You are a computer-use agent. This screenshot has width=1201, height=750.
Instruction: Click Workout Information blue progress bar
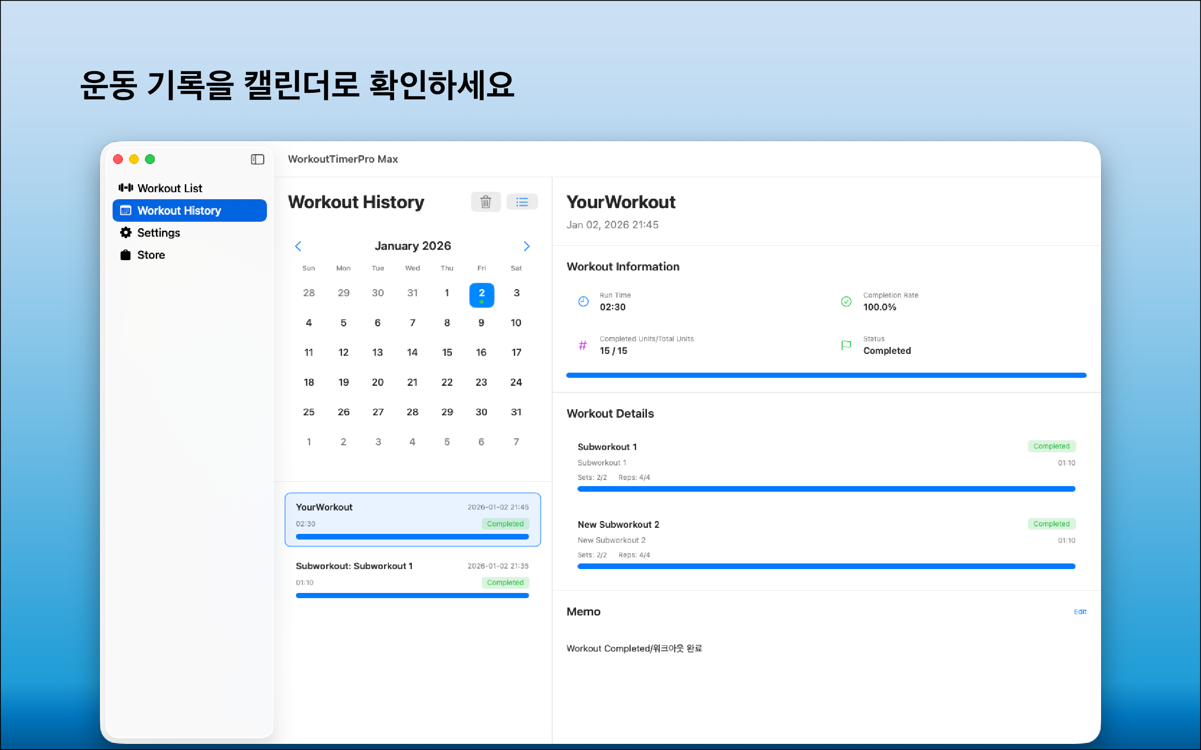pos(826,375)
